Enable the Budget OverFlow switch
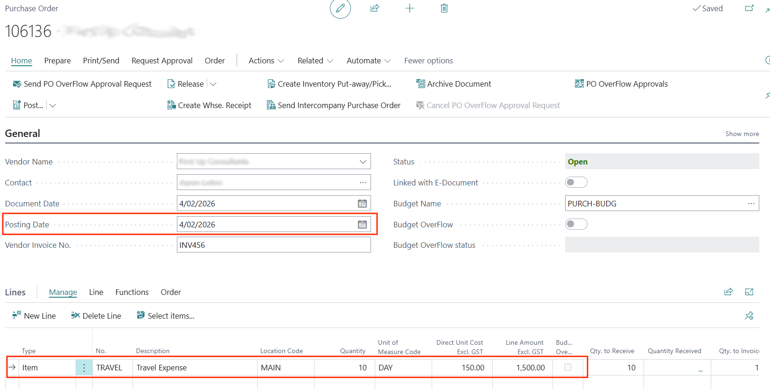Image resolution: width=770 pixels, height=389 pixels. click(x=576, y=225)
